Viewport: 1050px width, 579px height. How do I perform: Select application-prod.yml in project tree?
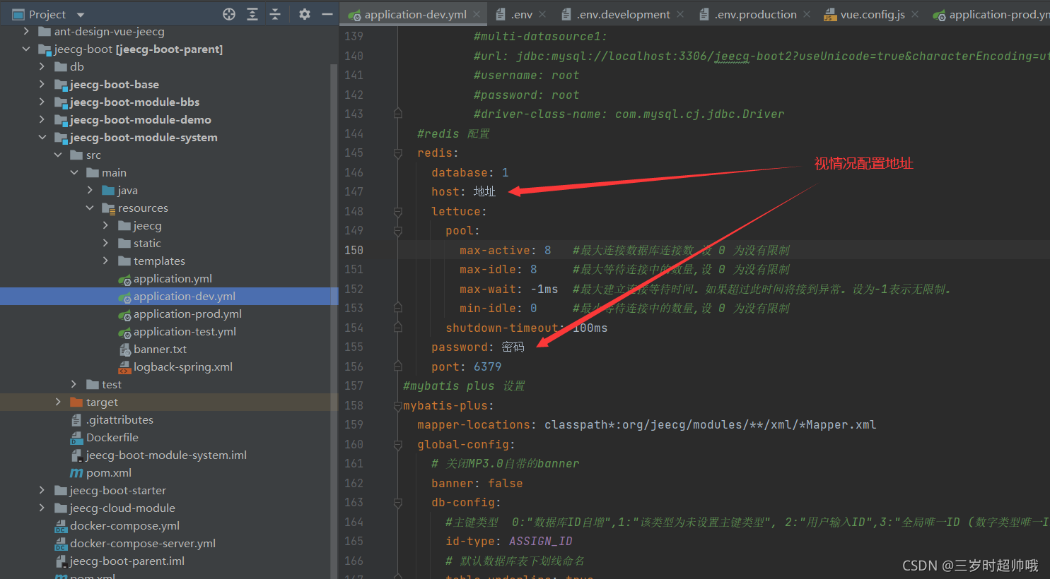coord(187,314)
